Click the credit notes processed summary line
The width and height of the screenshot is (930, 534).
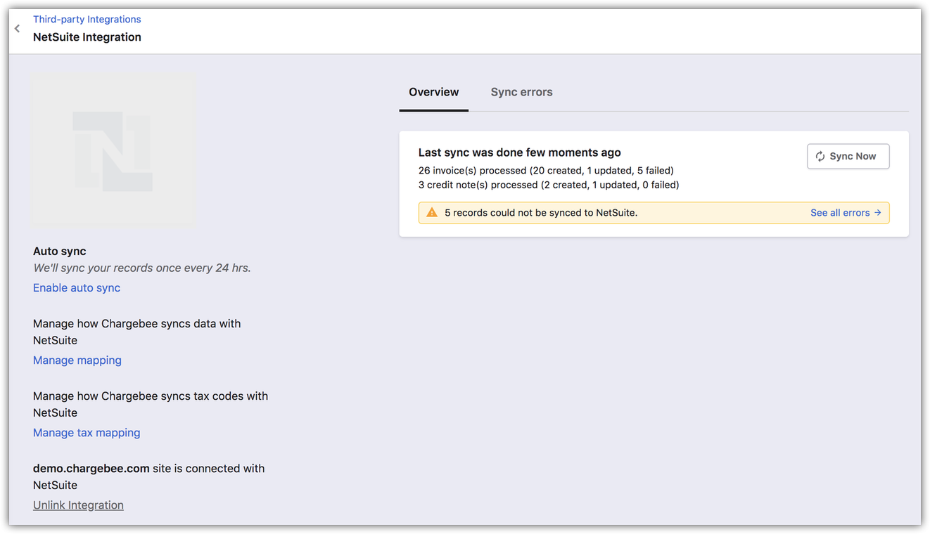coord(549,185)
